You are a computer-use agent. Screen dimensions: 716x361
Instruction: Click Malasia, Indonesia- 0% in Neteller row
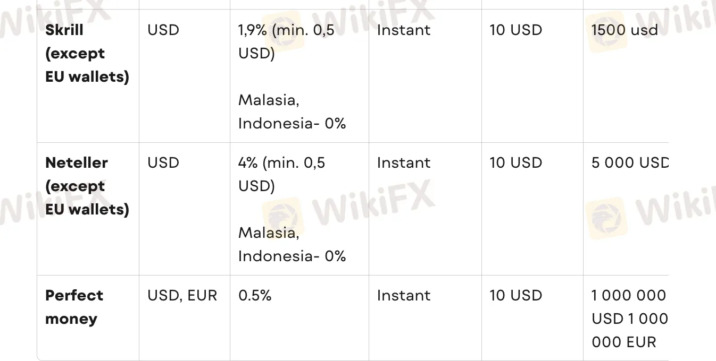coord(292,244)
